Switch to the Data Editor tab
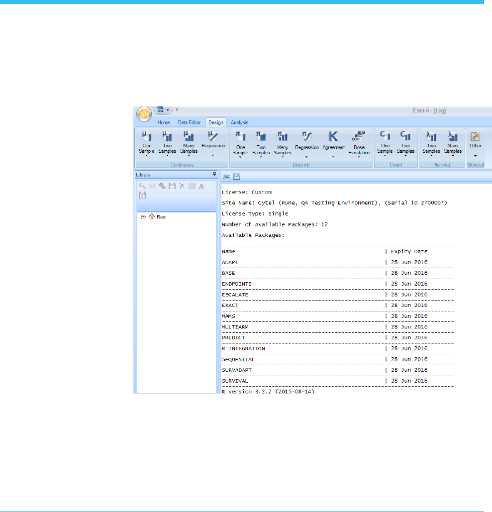Image resolution: width=492 pixels, height=512 pixels. pos(189,122)
